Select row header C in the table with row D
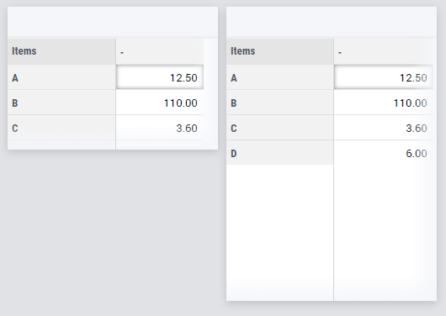Screen dimensions: 446x316 pyautogui.click(x=280, y=128)
